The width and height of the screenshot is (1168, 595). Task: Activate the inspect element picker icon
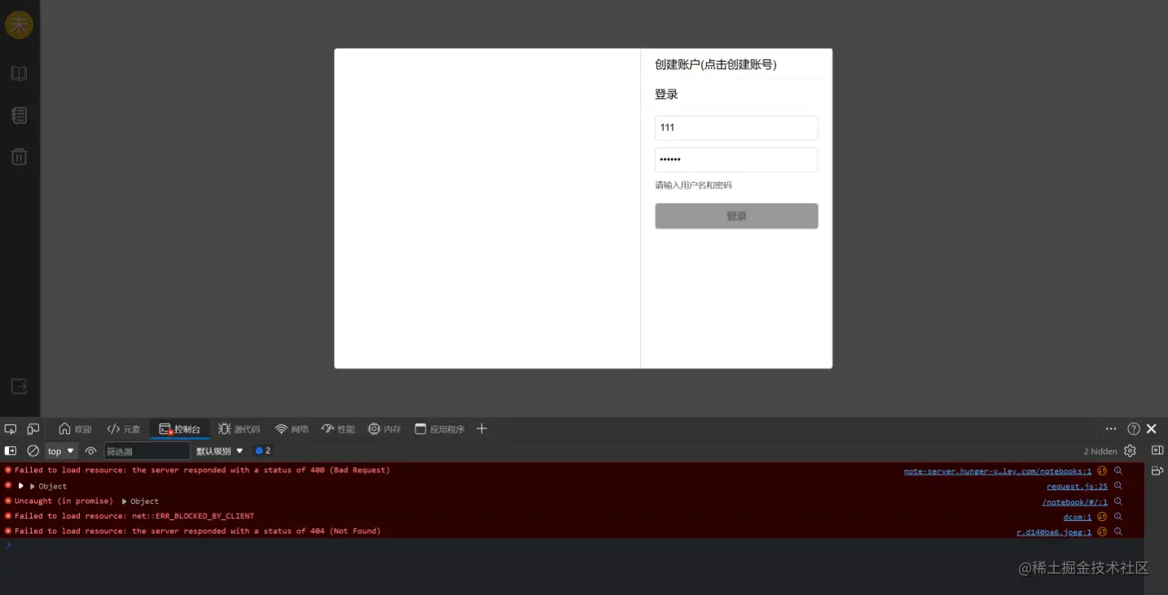(x=11, y=429)
